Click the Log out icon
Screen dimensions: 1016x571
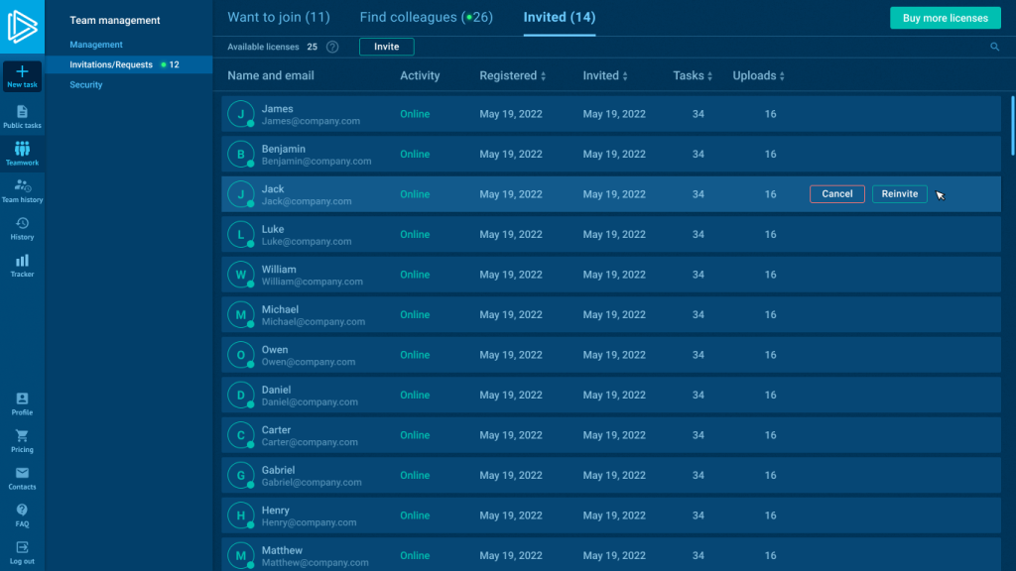(x=22, y=547)
